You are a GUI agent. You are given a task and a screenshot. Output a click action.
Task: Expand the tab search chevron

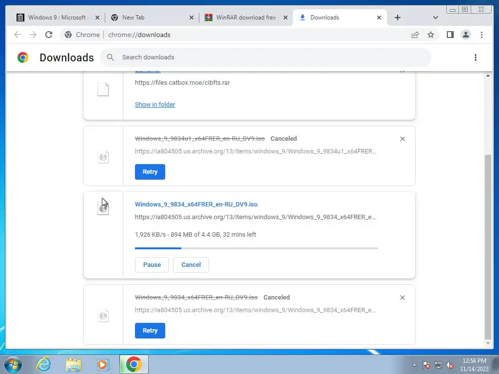(x=436, y=18)
